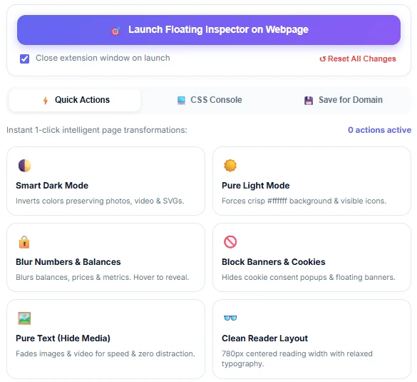The height and width of the screenshot is (382, 417).
Task: Click the red prohibited Block Banners icon
Action: (x=230, y=242)
